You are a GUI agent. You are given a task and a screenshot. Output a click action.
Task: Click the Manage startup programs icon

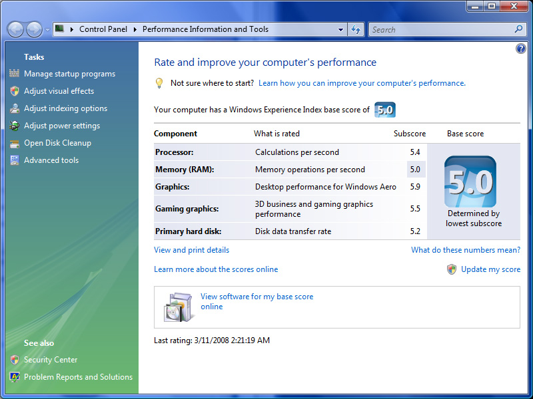coord(14,73)
